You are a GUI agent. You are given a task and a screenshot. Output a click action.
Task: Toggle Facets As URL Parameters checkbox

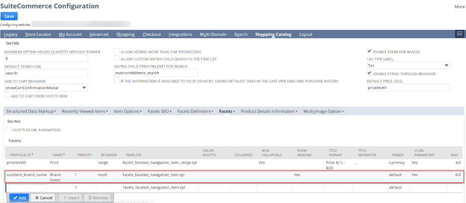(x=8, y=129)
